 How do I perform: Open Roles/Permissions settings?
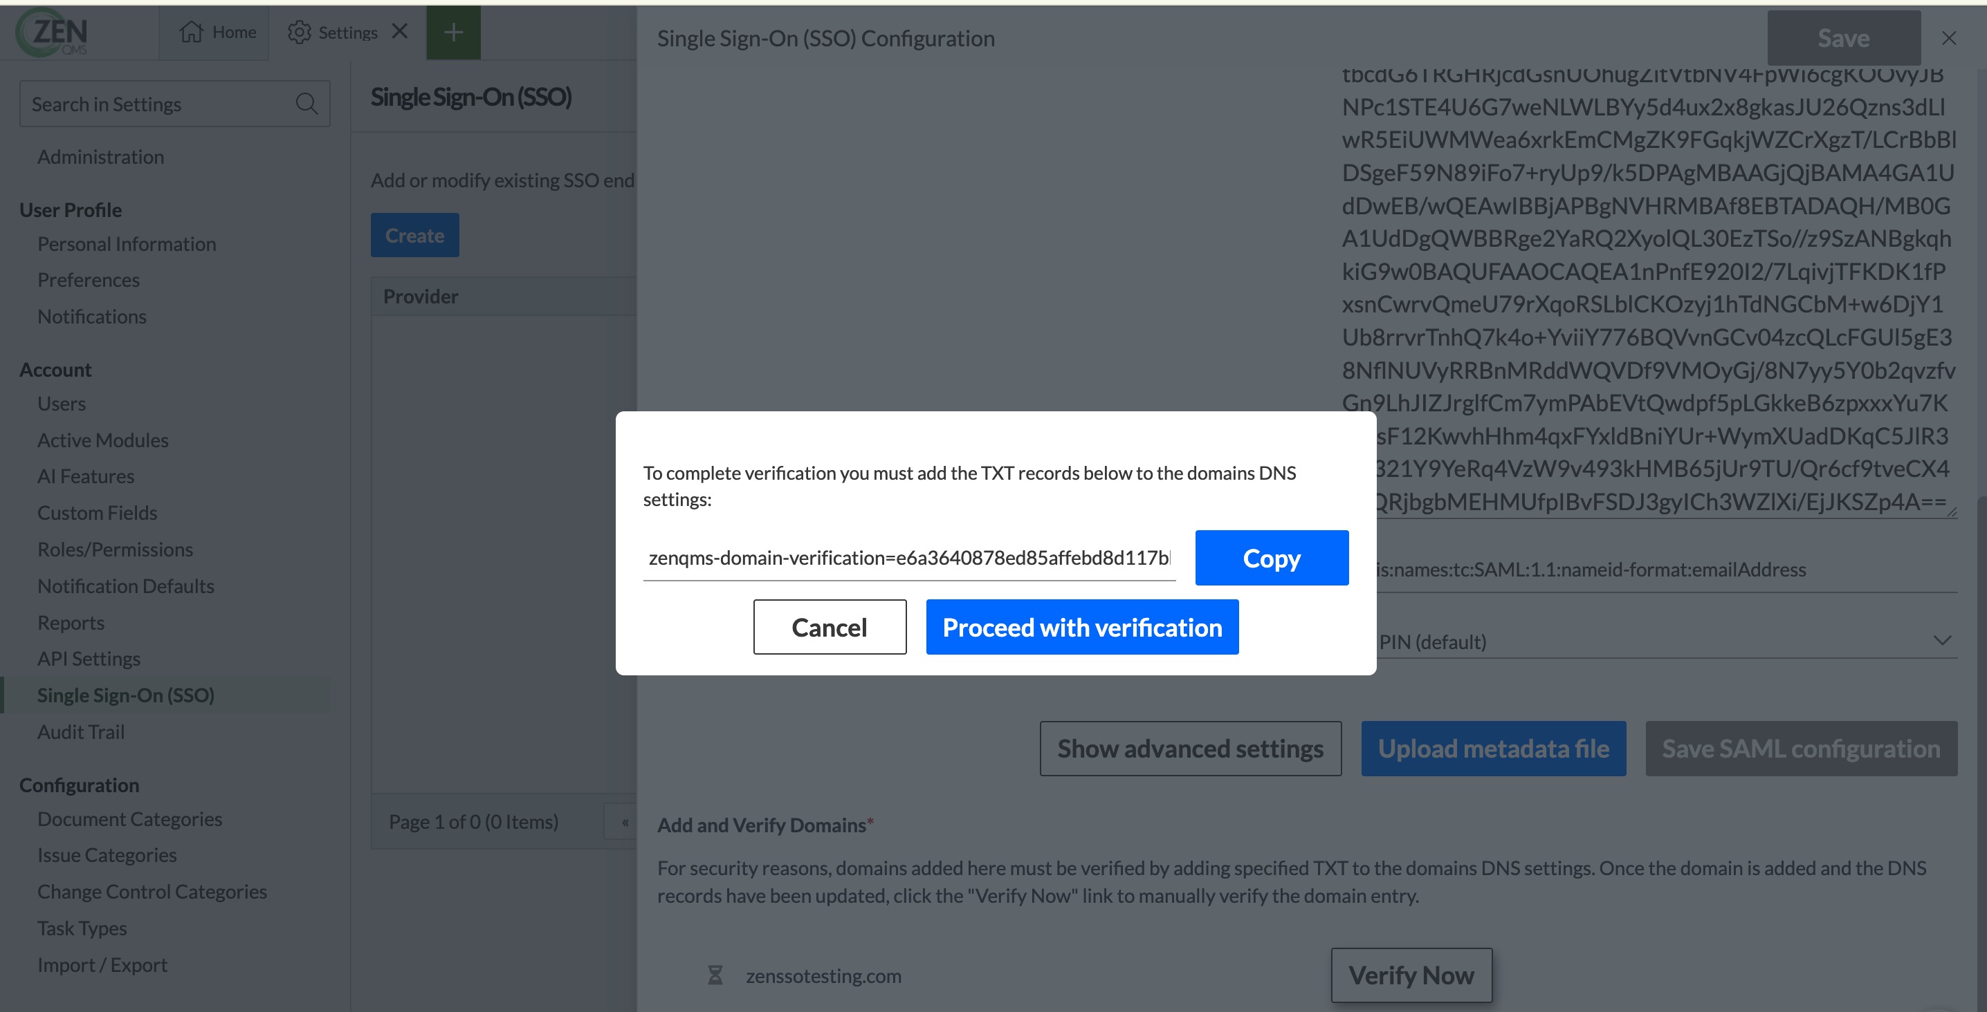tap(115, 549)
